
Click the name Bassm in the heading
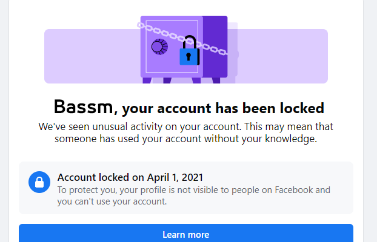[83, 107]
